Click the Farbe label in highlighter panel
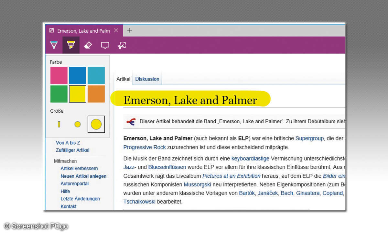 coord(56,62)
